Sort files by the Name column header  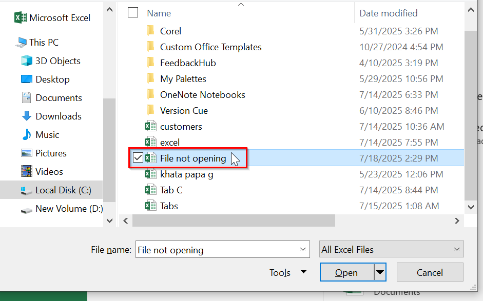click(159, 13)
